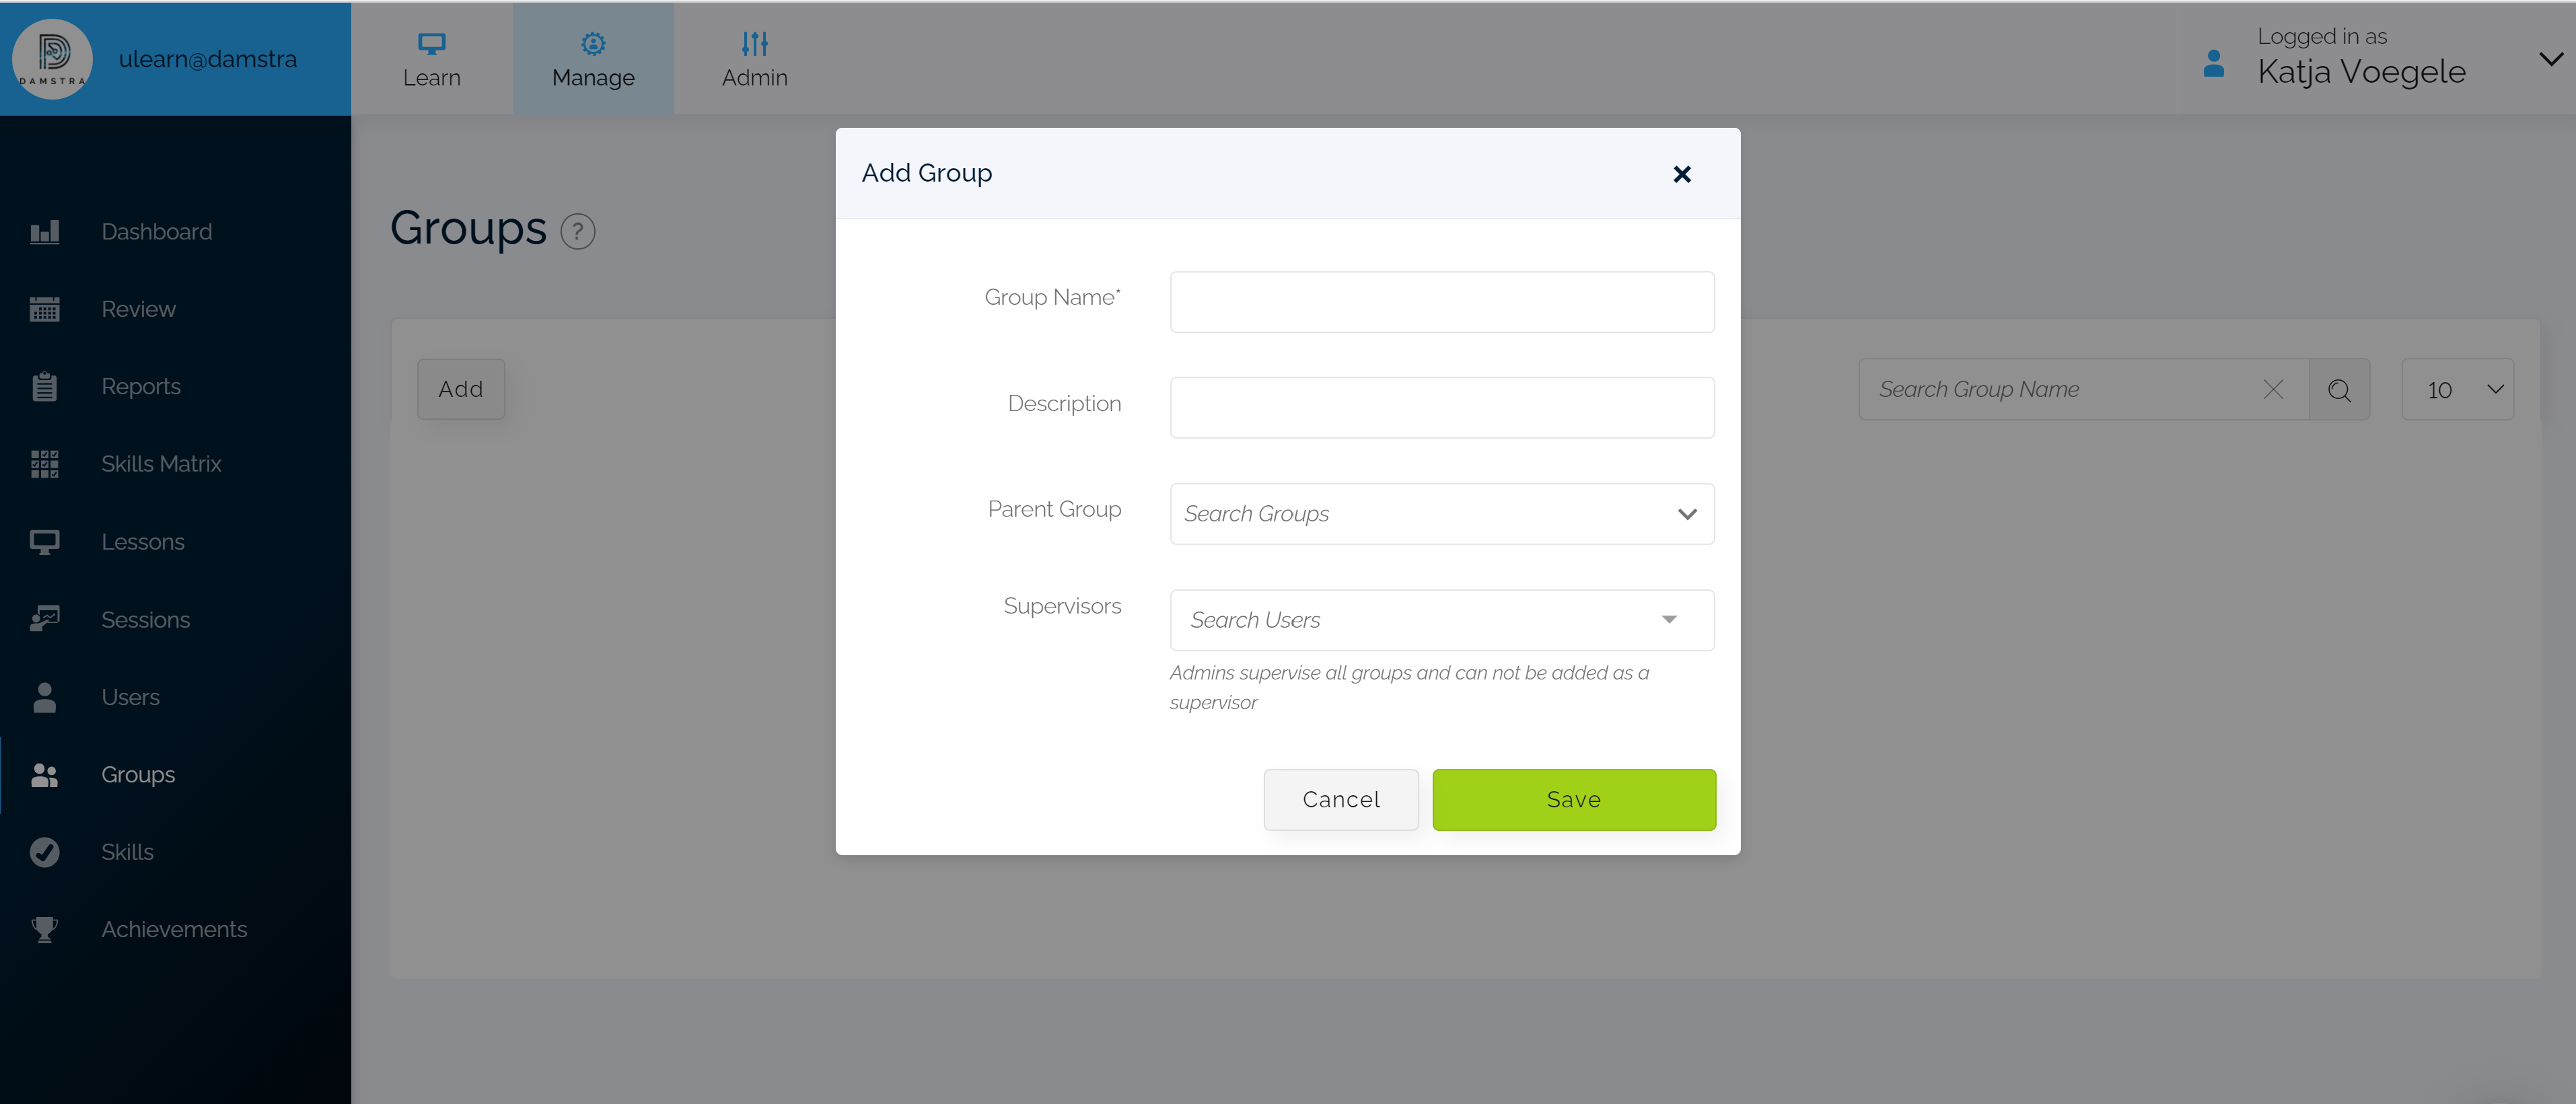The width and height of the screenshot is (2576, 1104).
Task: Expand the Supervisors Search Users dropdown
Action: click(x=1669, y=619)
